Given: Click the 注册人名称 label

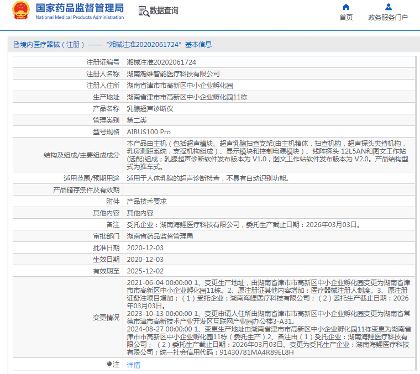Looking at the screenshot, I should (x=103, y=74).
